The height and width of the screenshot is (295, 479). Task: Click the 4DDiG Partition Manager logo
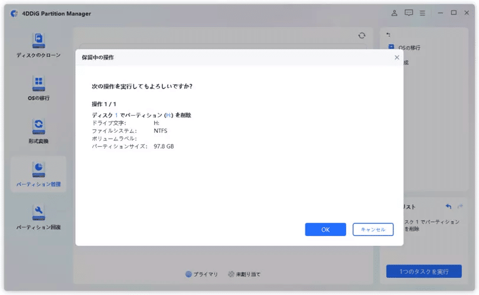[x=14, y=14]
